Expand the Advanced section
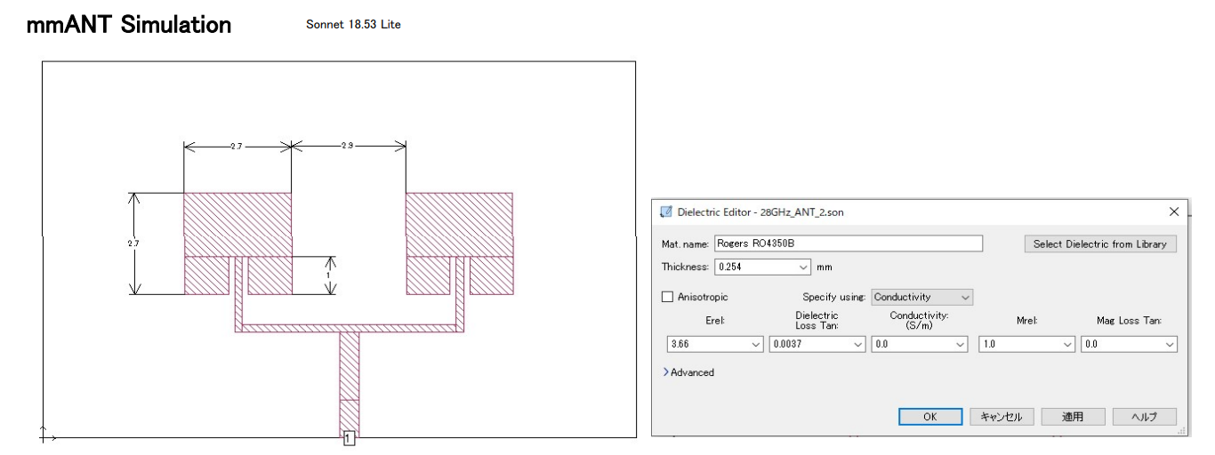Image resolution: width=1215 pixels, height=455 pixels. tap(666, 372)
